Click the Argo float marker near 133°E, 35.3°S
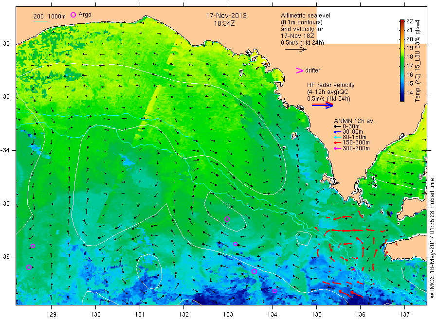438x321 pixels. click(227, 219)
